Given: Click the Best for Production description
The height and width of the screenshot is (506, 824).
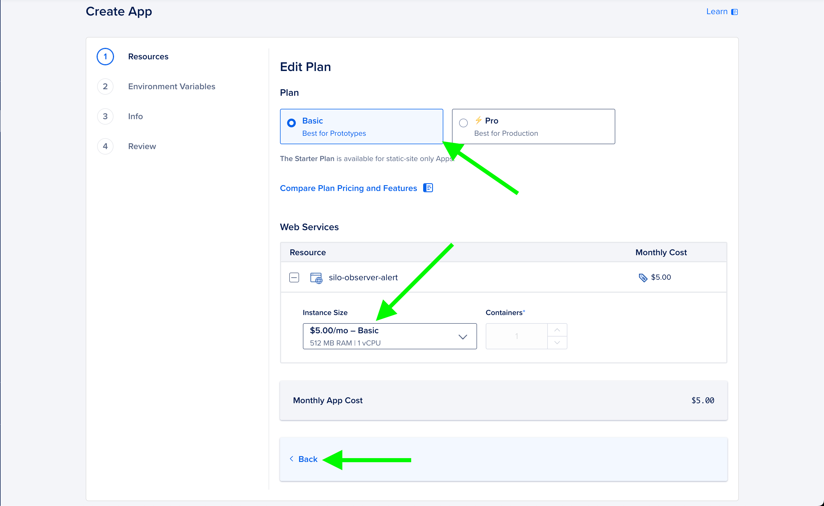Looking at the screenshot, I should (x=506, y=133).
